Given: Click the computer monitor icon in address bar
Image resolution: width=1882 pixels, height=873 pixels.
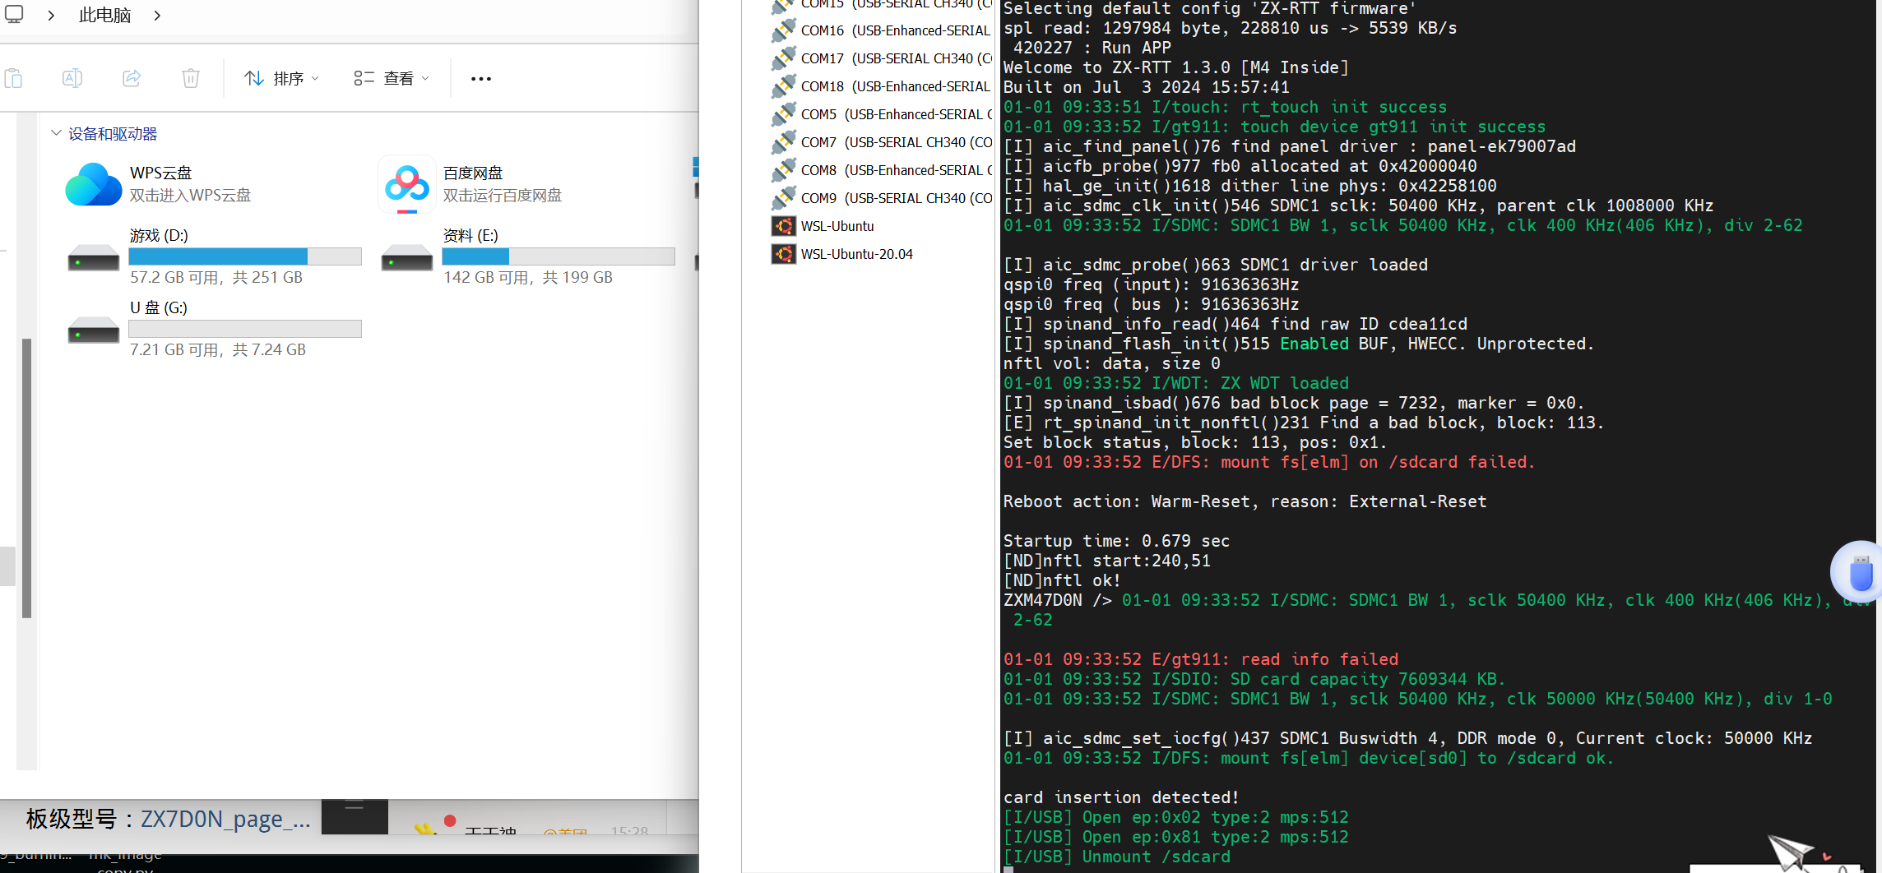Looking at the screenshot, I should (14, 14).
